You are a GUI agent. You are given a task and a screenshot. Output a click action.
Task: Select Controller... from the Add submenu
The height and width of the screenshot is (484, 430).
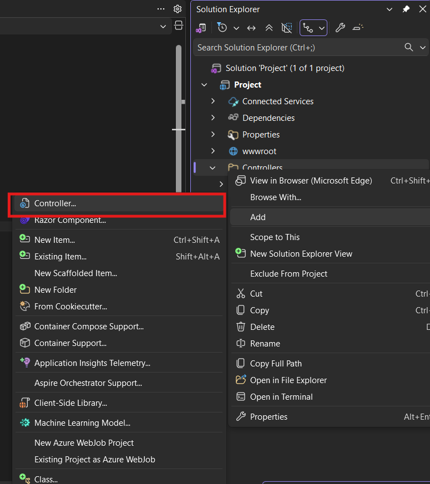tap(55, 203)
